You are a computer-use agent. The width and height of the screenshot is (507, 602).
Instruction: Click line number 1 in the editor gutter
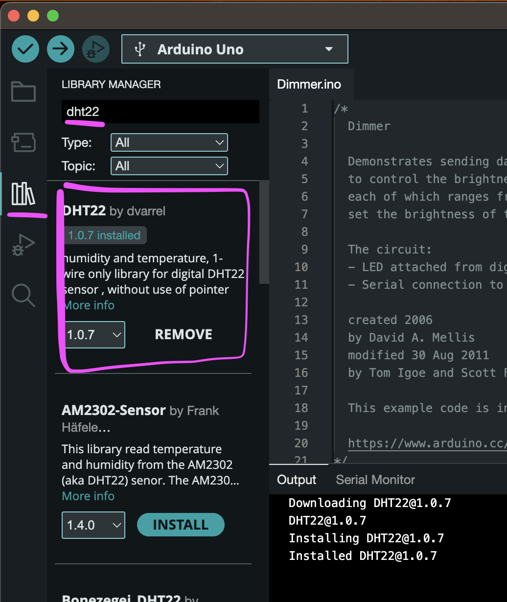click(305, 109)
